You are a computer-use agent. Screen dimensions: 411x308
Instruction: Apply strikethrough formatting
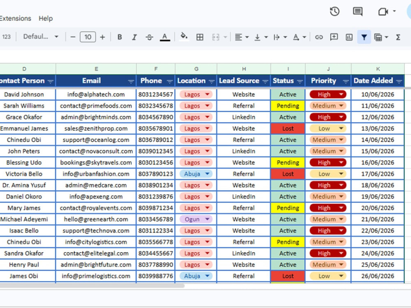(150, 37)
